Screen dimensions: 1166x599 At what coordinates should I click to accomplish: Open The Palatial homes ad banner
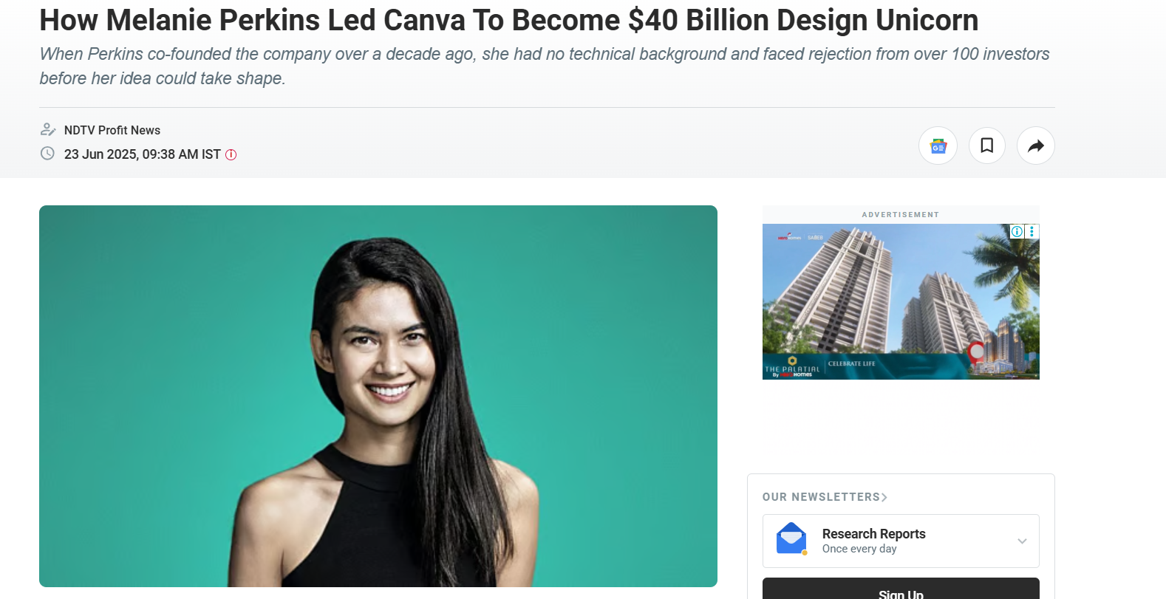(x=901, y=301)
